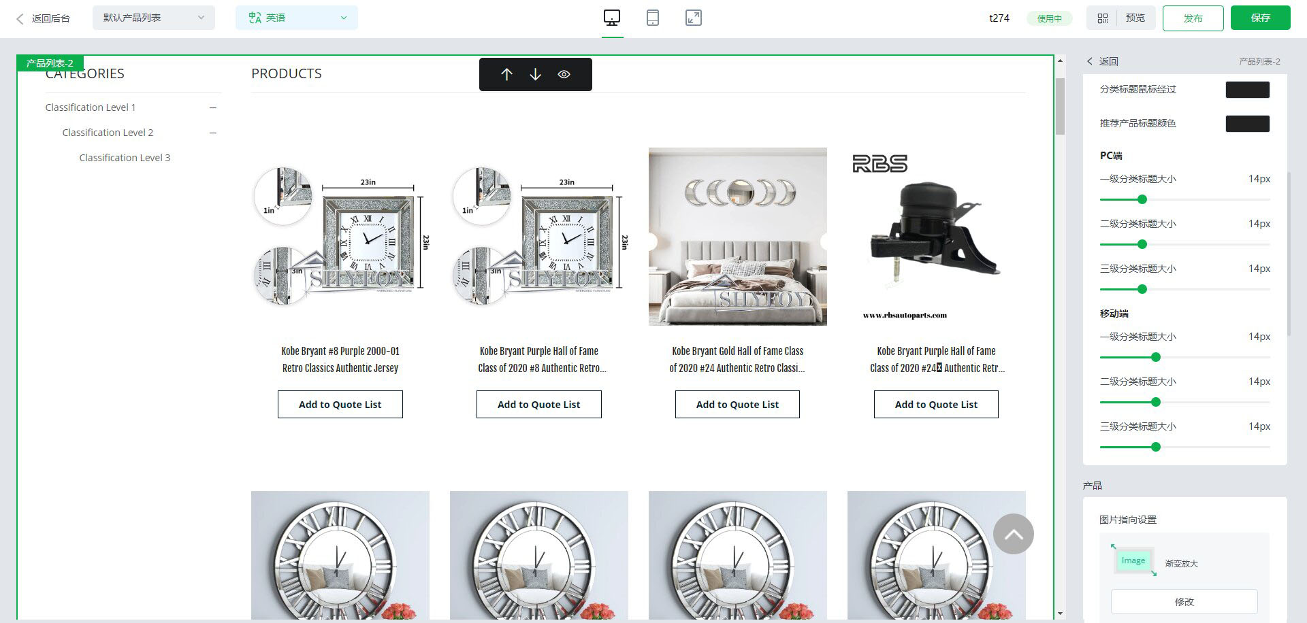Select Classification Level 3 category
1307x623 pixels.
[125, 158]
